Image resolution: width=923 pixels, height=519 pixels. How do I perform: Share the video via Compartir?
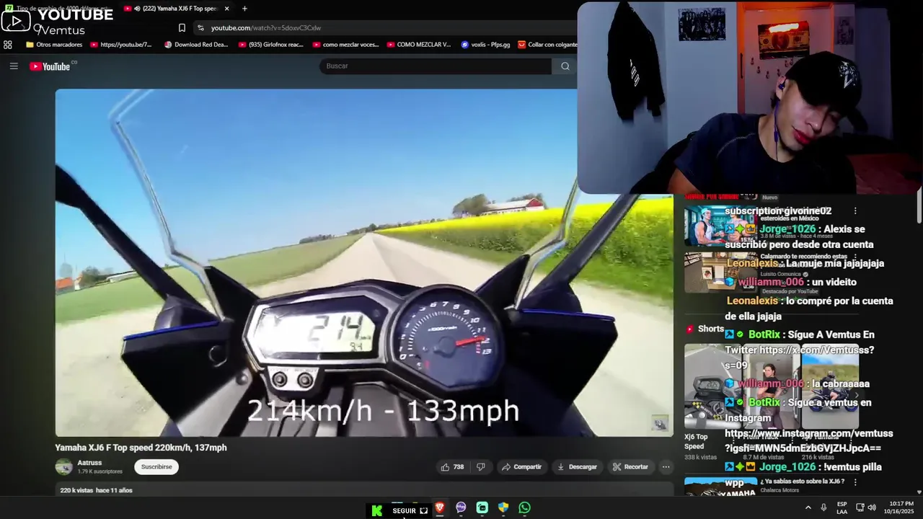[521, 467]
